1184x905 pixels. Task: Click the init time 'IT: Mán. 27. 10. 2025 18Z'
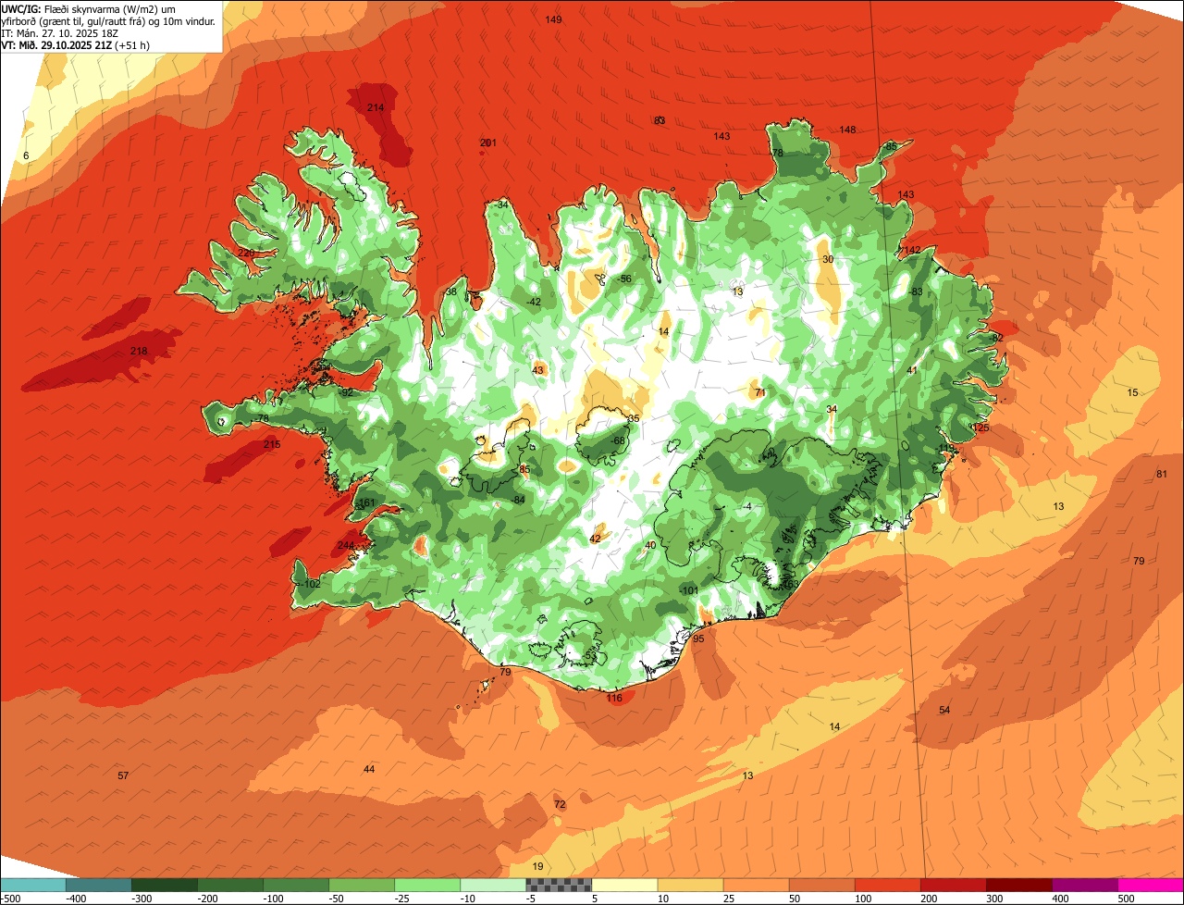coord(60,32)
